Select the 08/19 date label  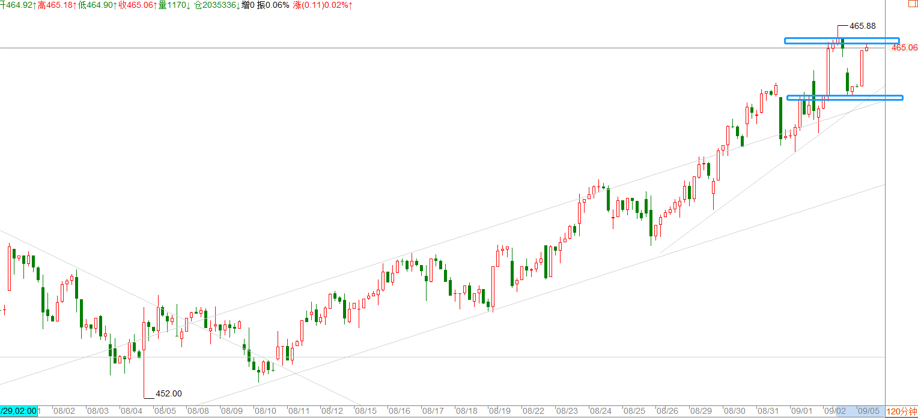click(x=499, y=411)
